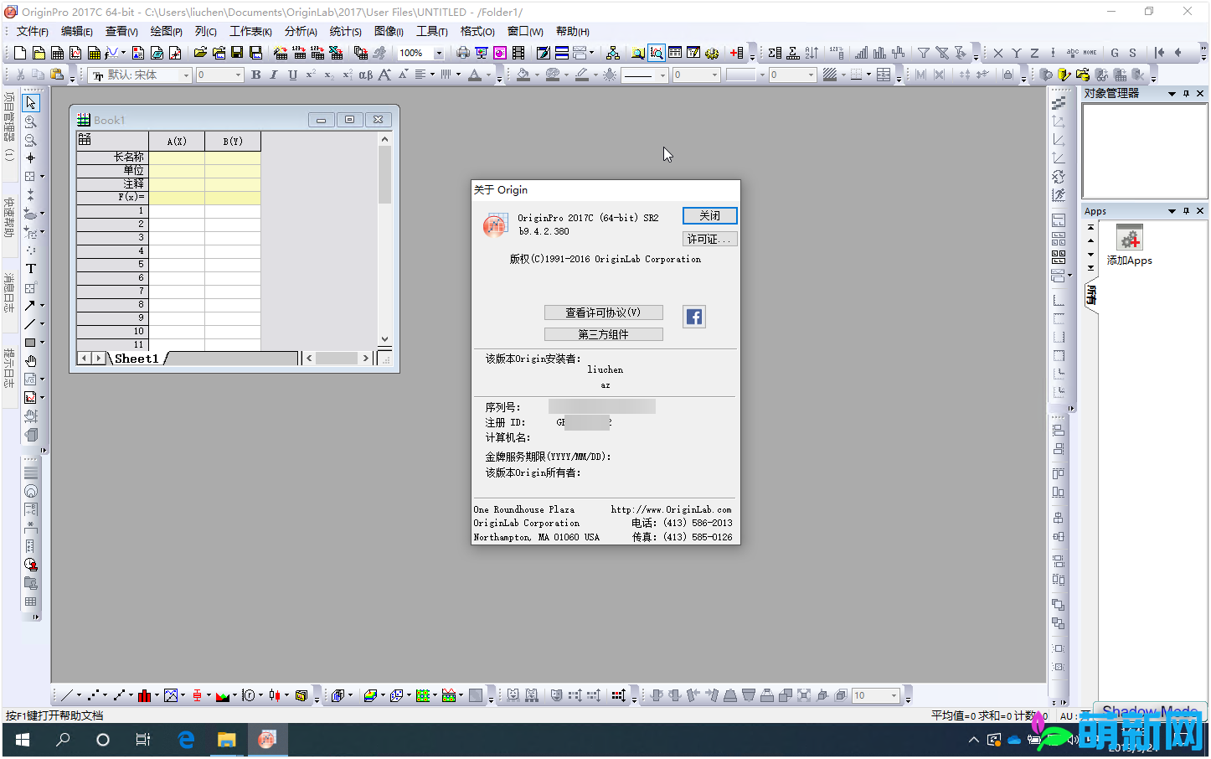The image size is (1211, 759).
Task: Click the Add New Column icon
Action: click(736, 53)
